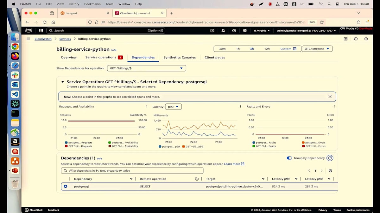380x213 pixels.
Task: Open Visual Studio Code from the dock
Action: tap(15, 94)
